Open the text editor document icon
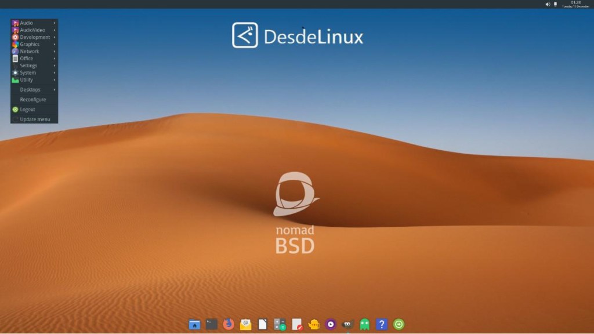The width and height of the screenshot is (594, 334). click(262, 325)
